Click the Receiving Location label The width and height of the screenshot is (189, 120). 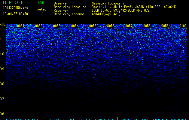pyautogui.click(x=70, y=7)
